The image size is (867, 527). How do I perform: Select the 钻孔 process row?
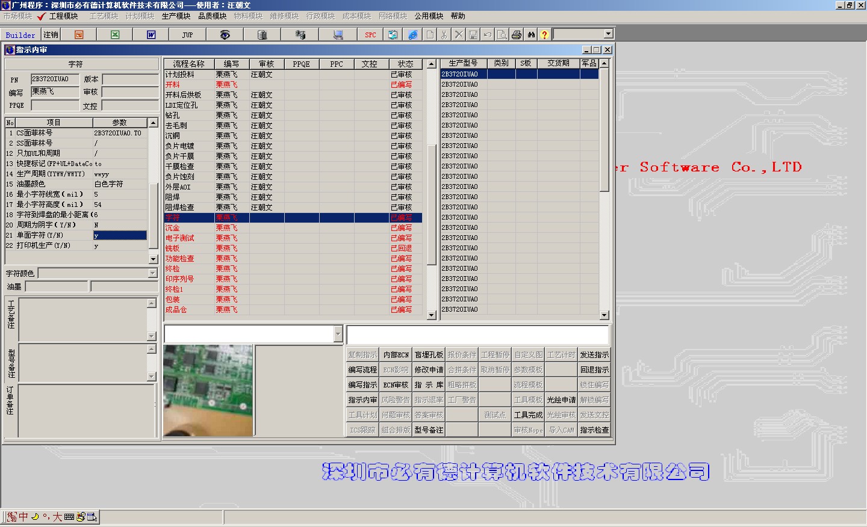coord(293,116)
